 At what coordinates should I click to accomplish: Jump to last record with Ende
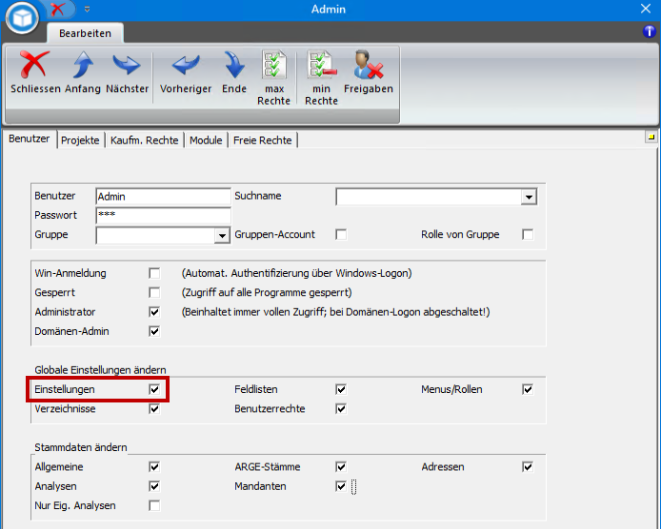click(234, 67)
